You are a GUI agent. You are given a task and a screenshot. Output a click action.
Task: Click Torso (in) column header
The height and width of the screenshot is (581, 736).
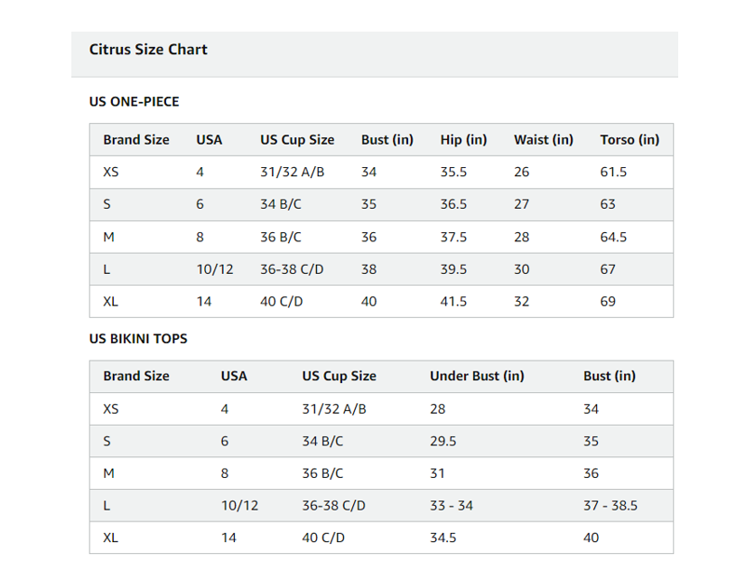pyautogui.click(x=629, y=140)
